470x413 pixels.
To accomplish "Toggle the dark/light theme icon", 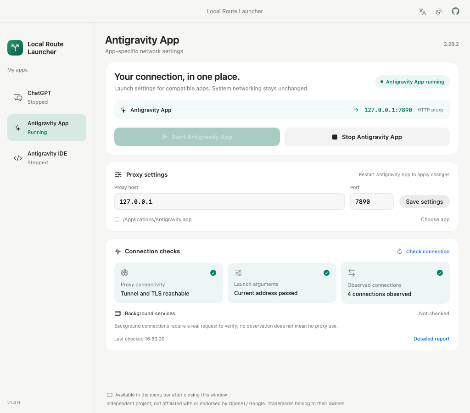I will click(x=439, y=11).
